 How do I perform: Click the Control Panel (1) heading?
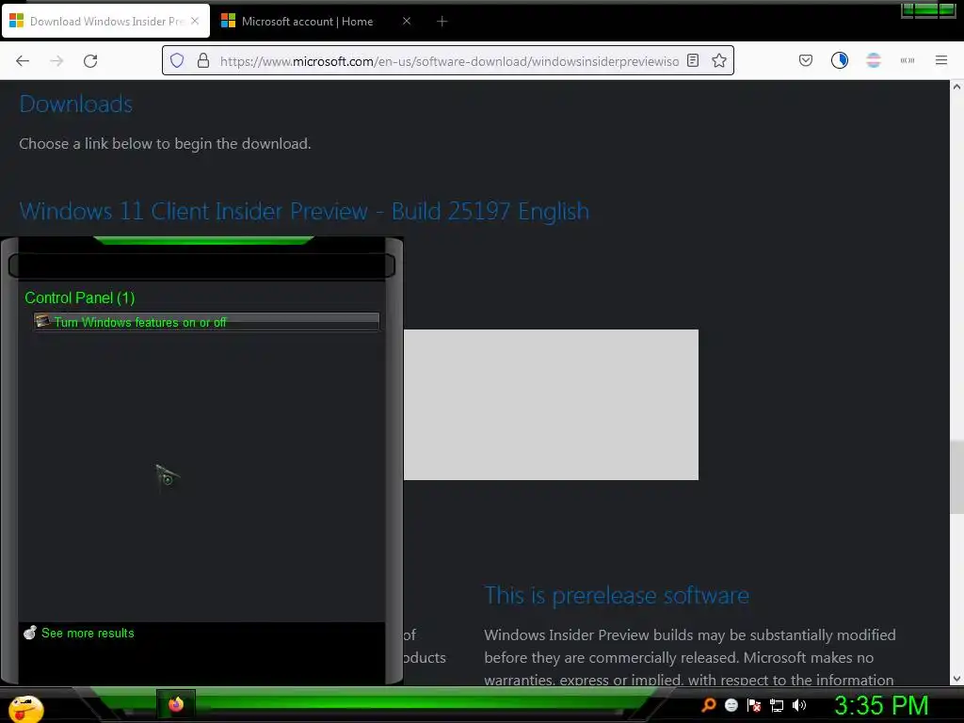click(79, 298)
